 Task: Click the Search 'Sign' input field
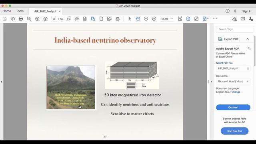(234, 29)
